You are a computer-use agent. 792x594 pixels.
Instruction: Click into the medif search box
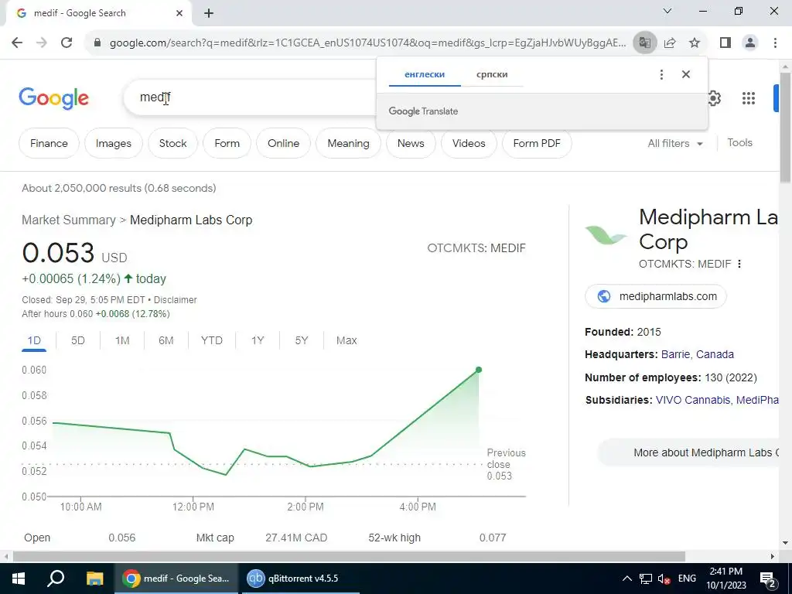click(251, 97)
